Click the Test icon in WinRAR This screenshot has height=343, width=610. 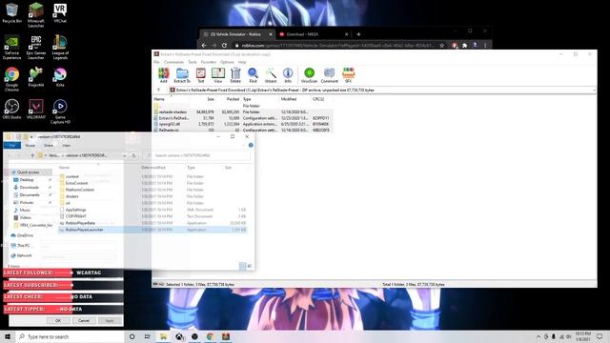(x=201, y=75)
